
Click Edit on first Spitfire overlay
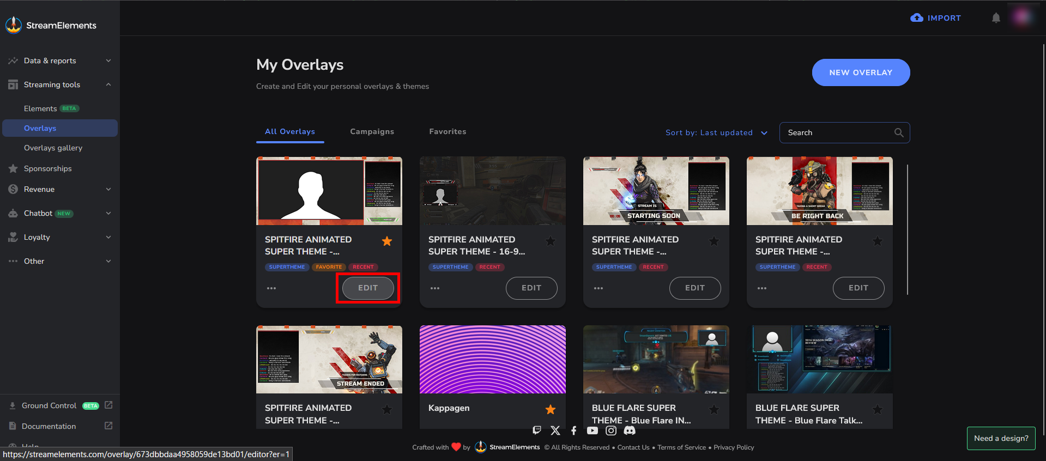point(368,288)
